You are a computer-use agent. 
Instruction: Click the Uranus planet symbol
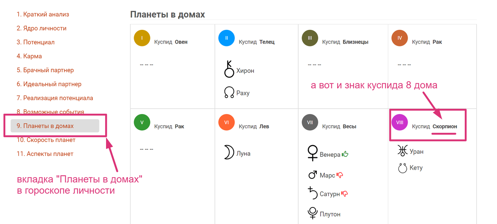pyautogui.click(x=402, y=151)
